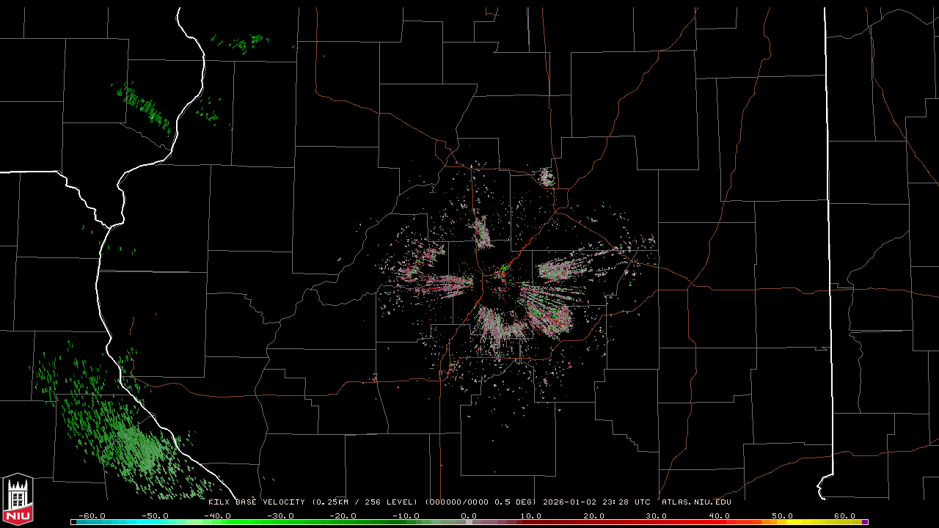Click the small gray echo patch north of the radar

click(x=546, y=177)
